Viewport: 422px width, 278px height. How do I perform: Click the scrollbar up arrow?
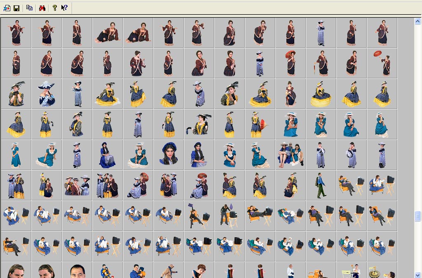417,21
